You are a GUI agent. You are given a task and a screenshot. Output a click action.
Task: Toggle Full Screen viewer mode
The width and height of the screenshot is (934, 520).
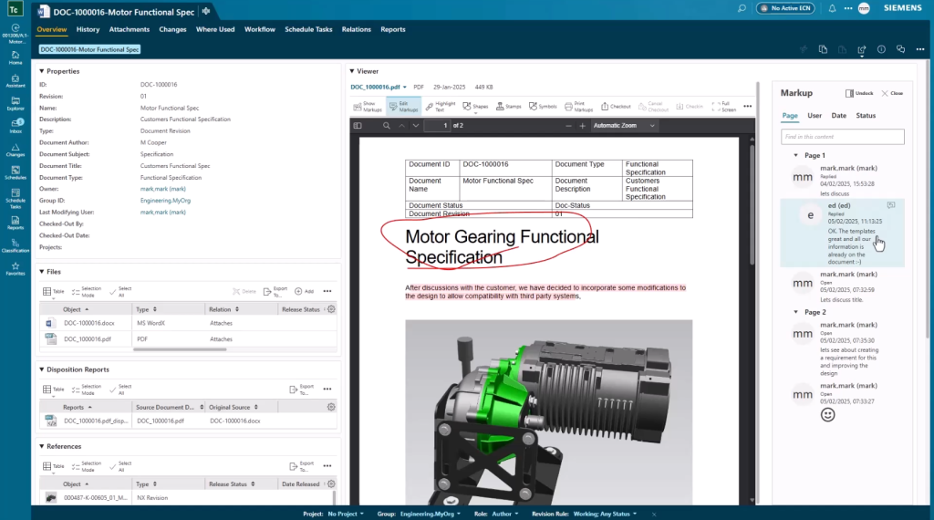click(724, 107)
